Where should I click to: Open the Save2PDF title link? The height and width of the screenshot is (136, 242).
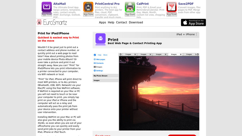186,4
